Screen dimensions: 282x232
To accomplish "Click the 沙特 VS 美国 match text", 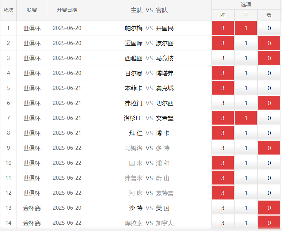I will tap(149, 208).
